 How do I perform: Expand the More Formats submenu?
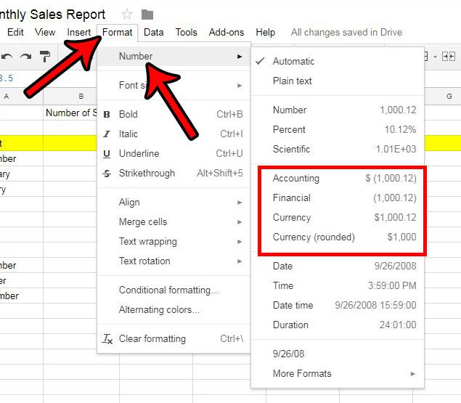tap(413, 374)
